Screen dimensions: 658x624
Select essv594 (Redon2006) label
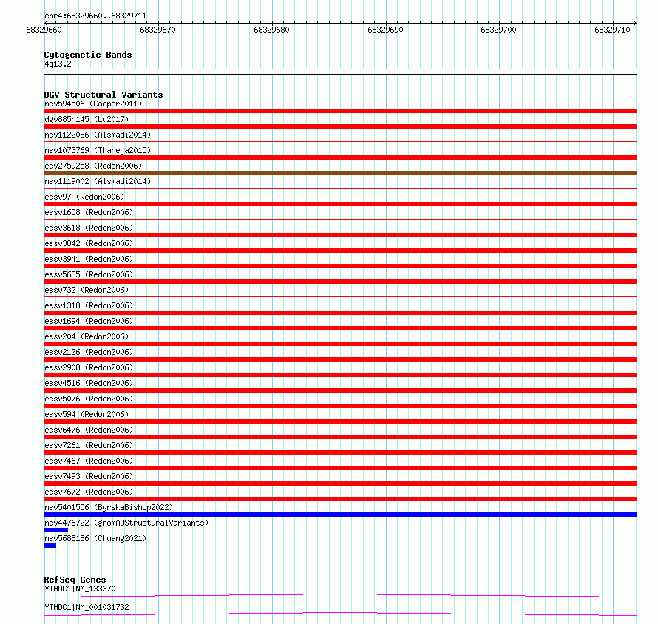87,414
